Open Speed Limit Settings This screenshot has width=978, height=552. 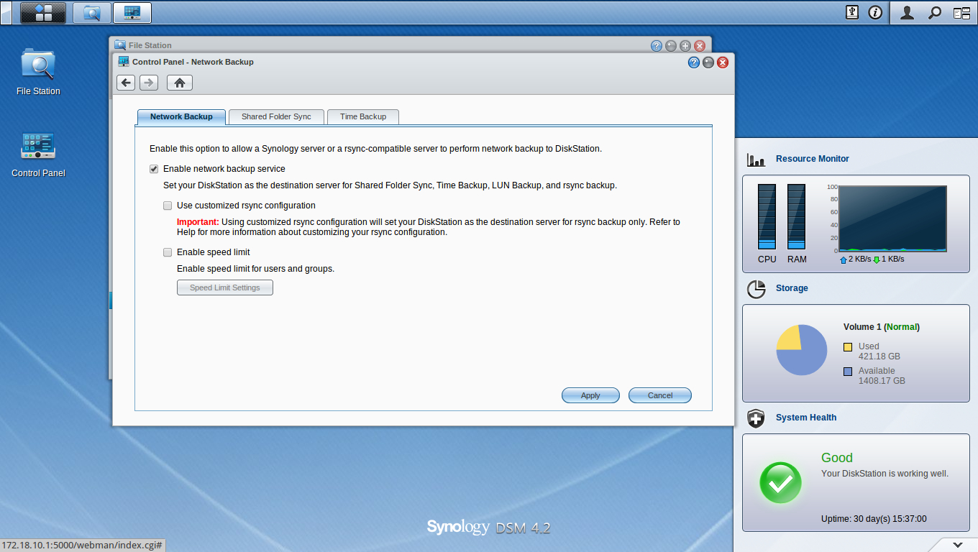click(225, 287)
